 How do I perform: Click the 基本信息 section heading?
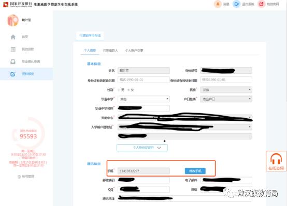94,64
